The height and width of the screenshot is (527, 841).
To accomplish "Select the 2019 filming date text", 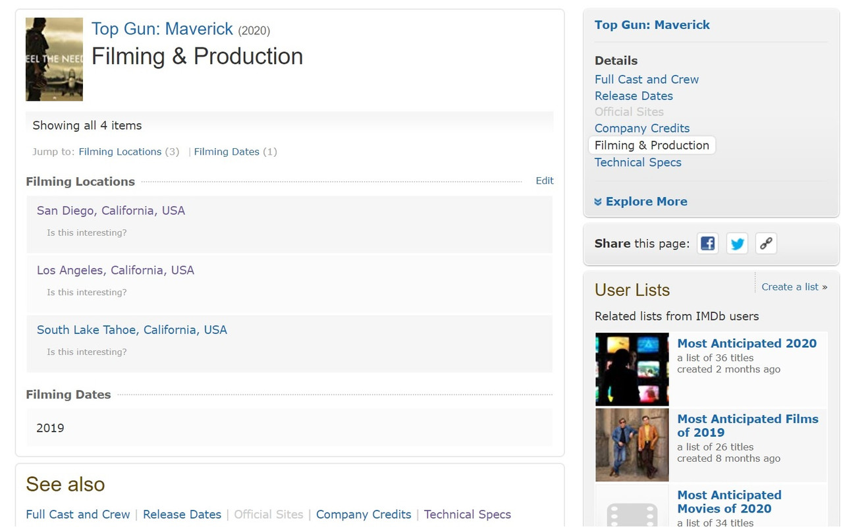I will [x=50, y=428].
